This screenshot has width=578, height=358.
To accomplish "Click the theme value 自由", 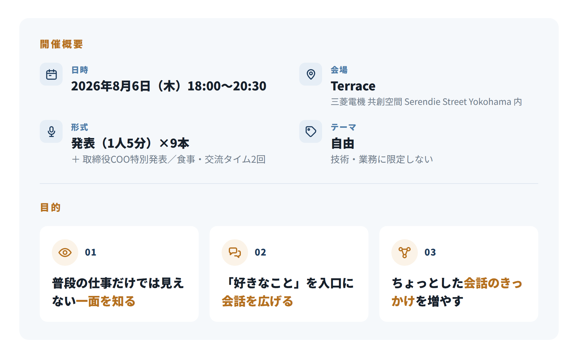I will click(x=343, y=143).
